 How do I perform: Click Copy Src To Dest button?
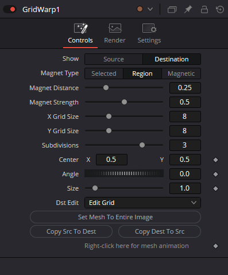(71, 231)
